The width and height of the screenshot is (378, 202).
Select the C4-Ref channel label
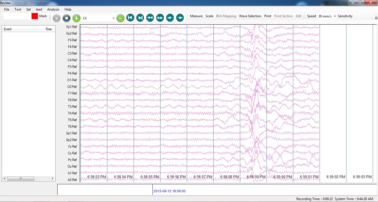(x=72, y=60)
